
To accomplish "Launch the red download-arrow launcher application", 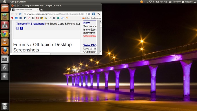I will [5, 25].
